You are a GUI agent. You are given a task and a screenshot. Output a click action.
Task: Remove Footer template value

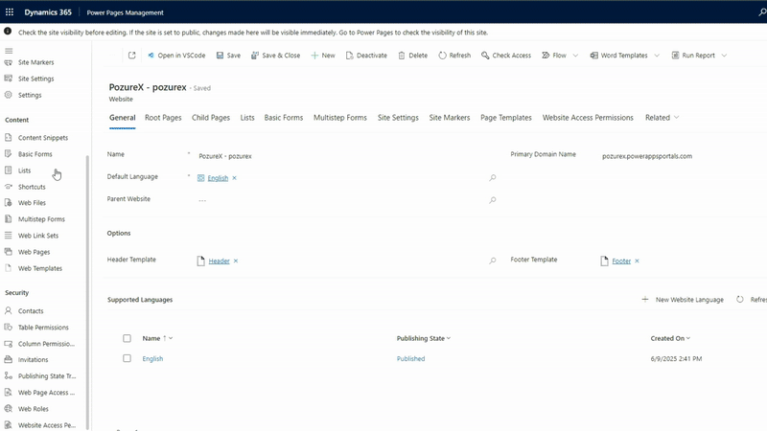pos(637,261)
